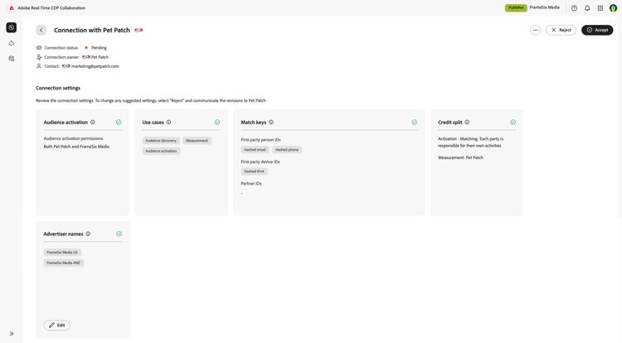Open the help question mark icon
The width and height of the screenshot is (622, 343).
coord(574,8)
